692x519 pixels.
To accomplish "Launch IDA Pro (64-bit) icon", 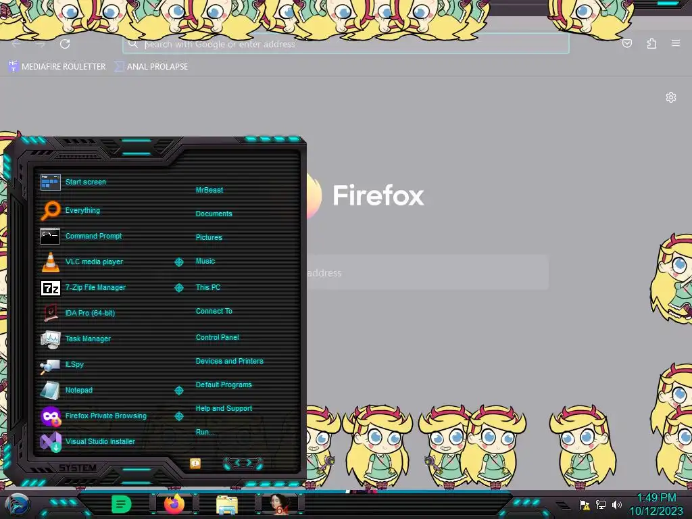I will click(50, 313).
